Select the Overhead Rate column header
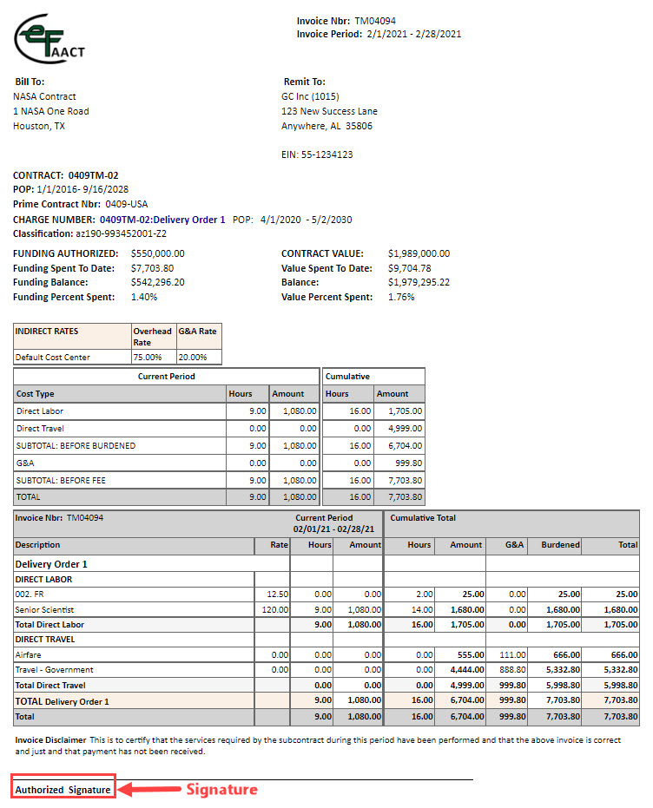Screen dimensions: 653x808 point(152,337)
